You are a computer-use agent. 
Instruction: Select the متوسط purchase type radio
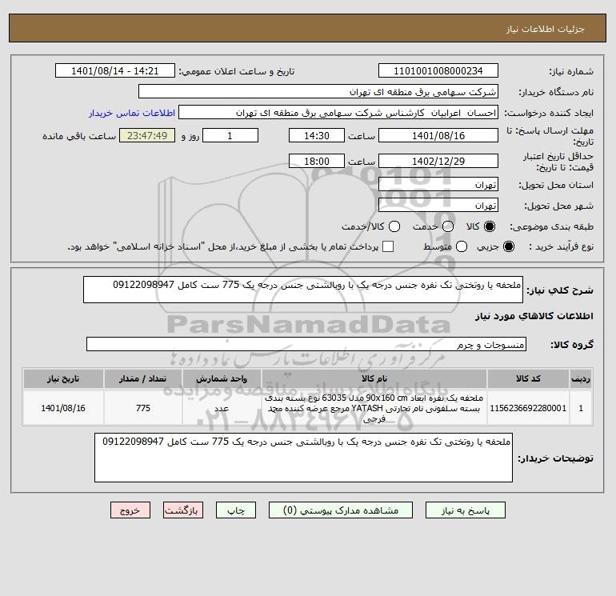462,246
